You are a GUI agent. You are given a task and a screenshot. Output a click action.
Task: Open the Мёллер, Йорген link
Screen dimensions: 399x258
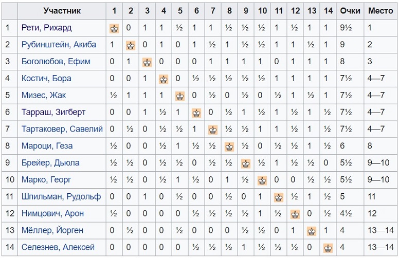[52, 230]
